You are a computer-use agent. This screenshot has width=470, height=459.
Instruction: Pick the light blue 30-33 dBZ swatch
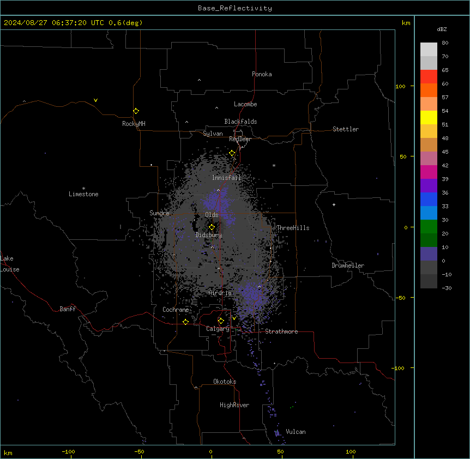point(429,213)
